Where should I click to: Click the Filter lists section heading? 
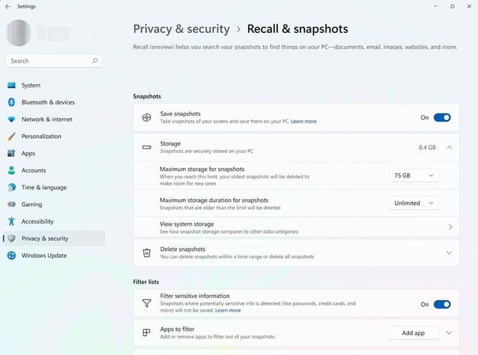point(146,282)
